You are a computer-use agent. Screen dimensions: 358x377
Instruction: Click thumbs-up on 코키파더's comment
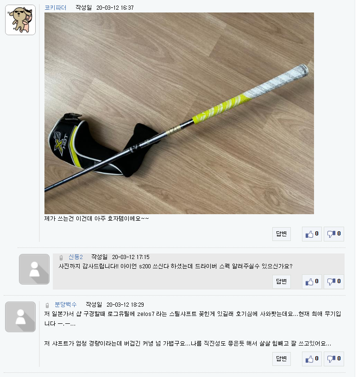(x=312, y=234)
